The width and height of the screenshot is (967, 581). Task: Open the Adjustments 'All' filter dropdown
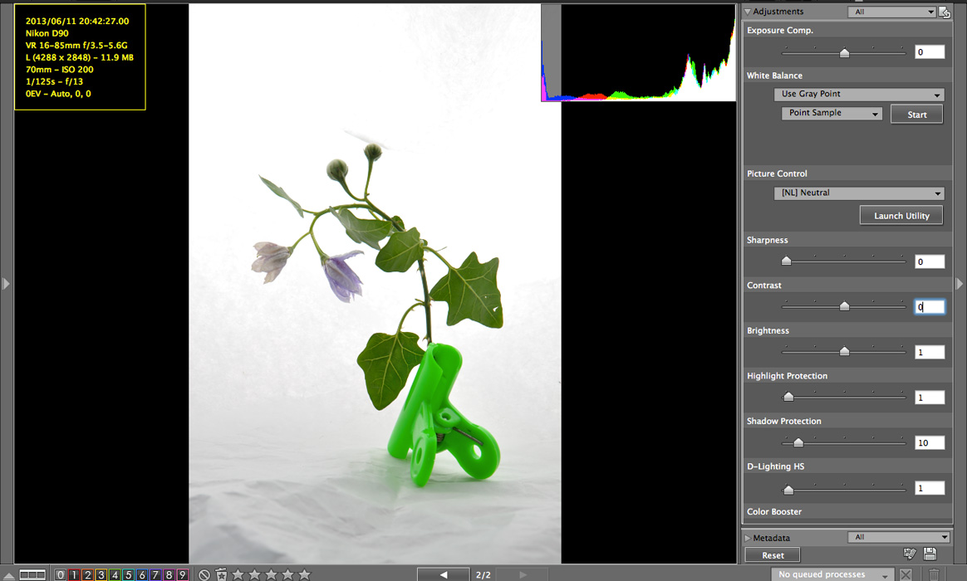pyautogui.click(x=892, y=12)
